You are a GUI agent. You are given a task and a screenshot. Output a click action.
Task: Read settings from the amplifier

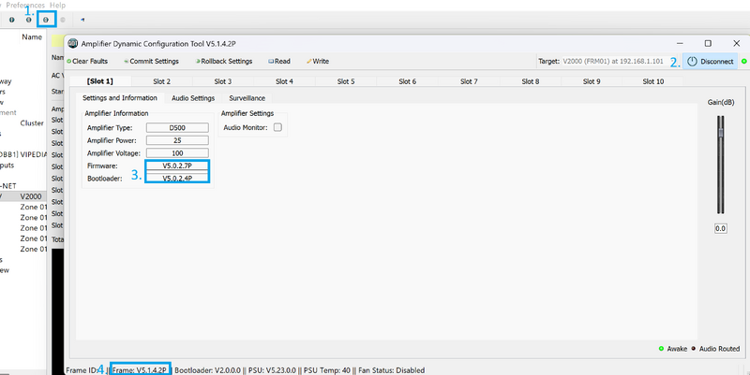278,61
